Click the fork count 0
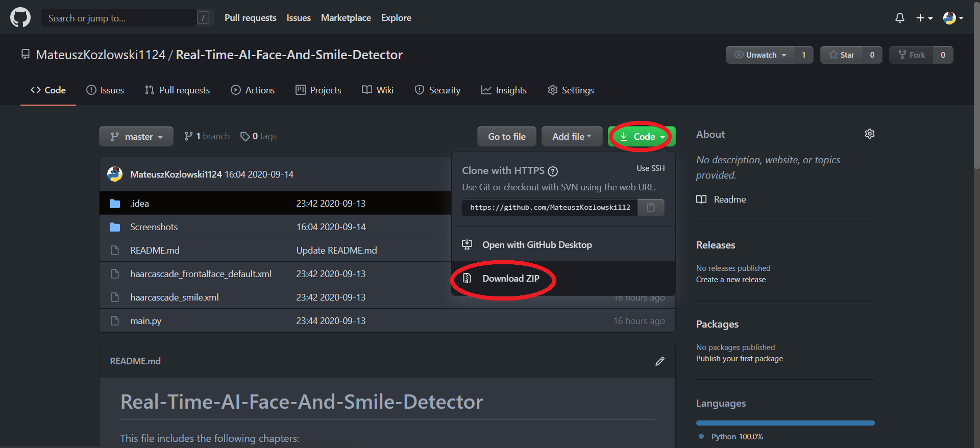Viewport: 980px width, 448px height. 943,55
